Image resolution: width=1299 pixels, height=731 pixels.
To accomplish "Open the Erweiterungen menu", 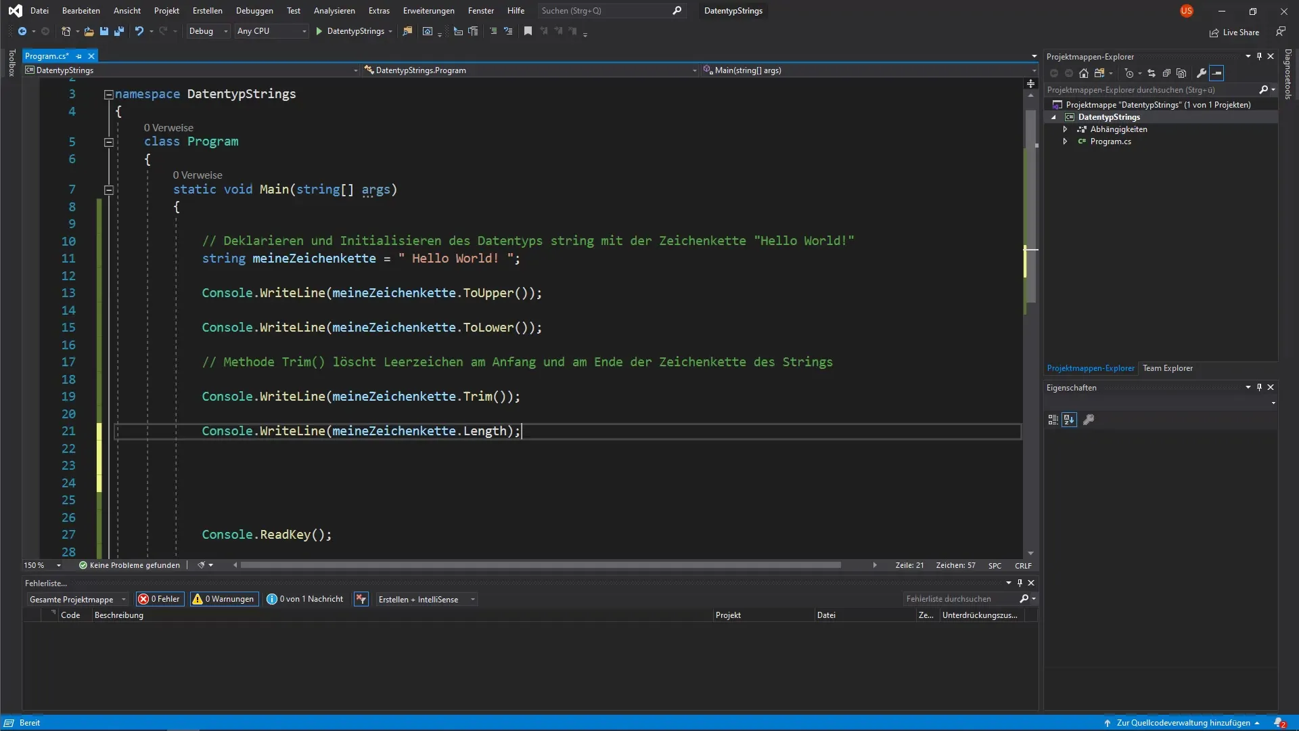I will (428, 11).
